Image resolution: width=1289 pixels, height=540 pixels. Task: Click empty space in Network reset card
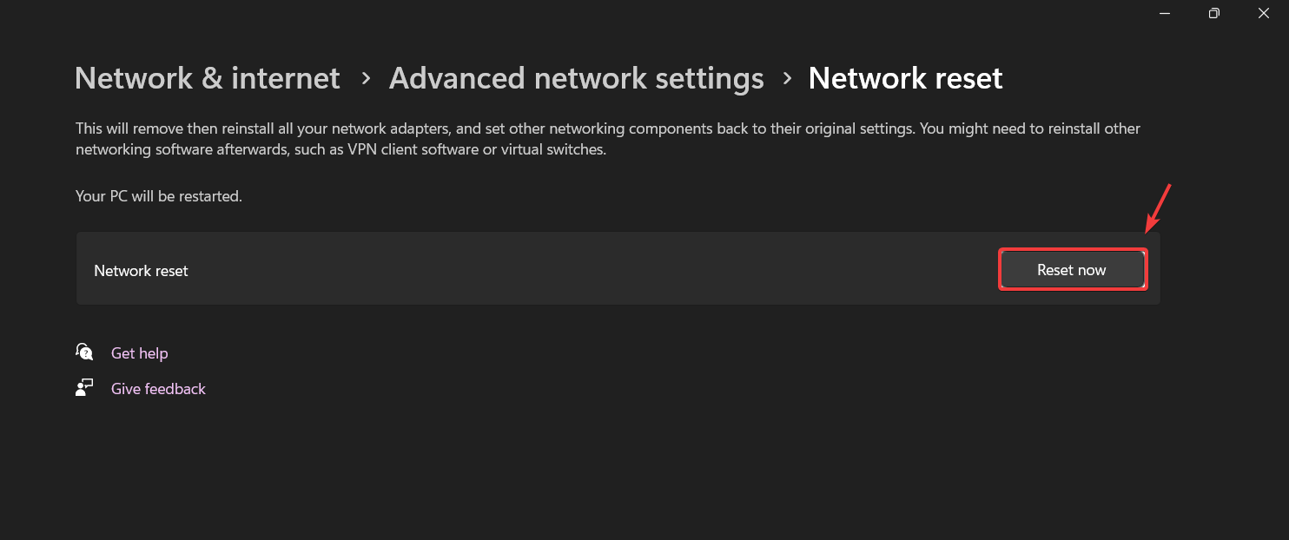click(565, 269)
